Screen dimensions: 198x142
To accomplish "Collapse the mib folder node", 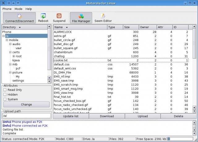I will 10,65.
